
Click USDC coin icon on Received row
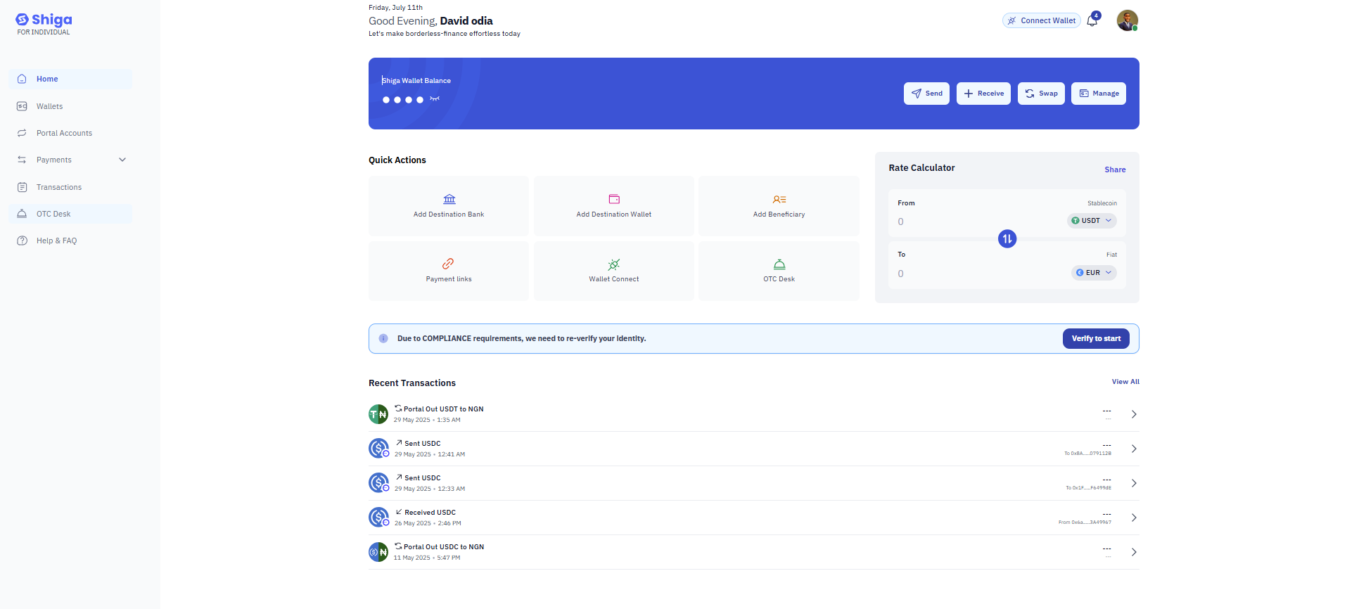point(378,517)
